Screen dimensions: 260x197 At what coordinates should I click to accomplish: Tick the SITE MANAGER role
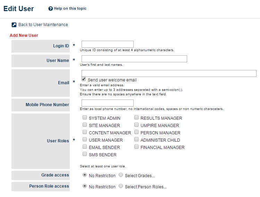click(85, 125)
